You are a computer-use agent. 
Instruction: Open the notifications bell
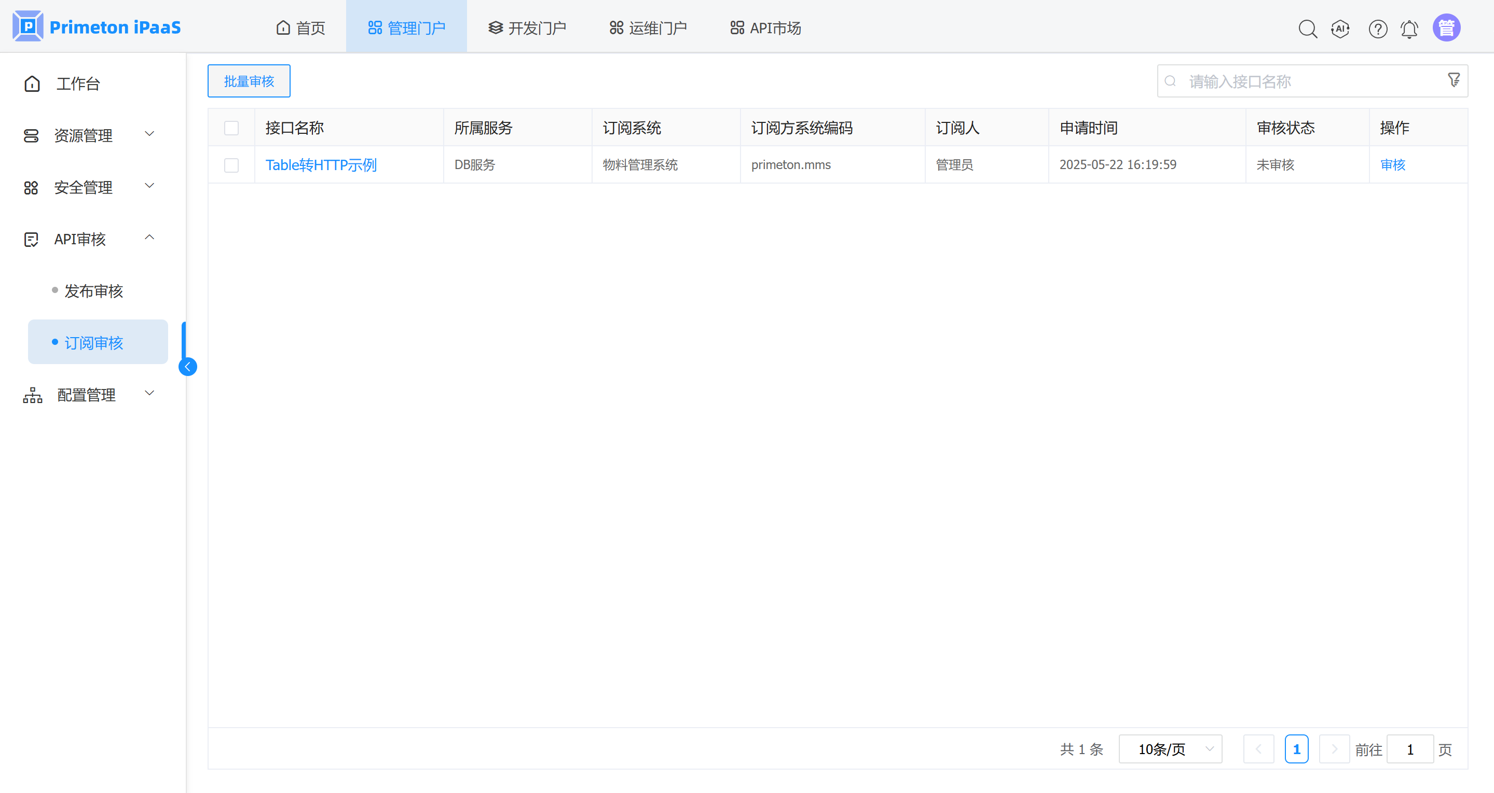tap(1409, 29)
